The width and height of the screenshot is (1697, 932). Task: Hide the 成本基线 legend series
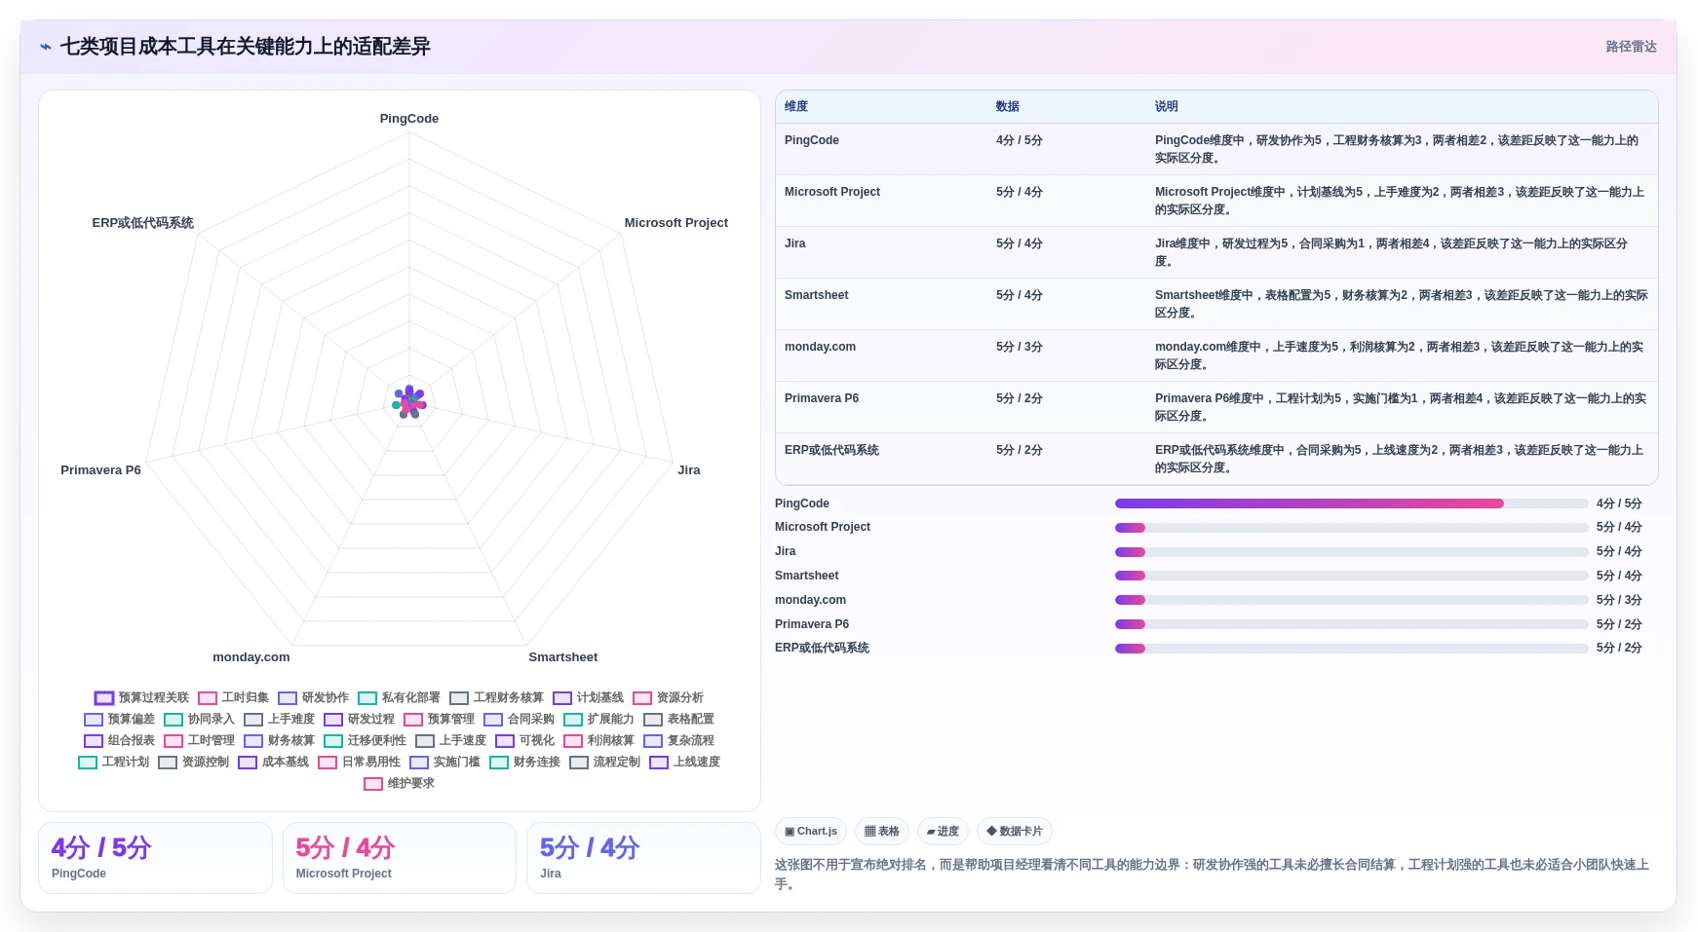coord(273,762)
